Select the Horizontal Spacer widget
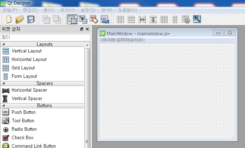245x148 pixels. pyautogui.click(x=42, y=90)
